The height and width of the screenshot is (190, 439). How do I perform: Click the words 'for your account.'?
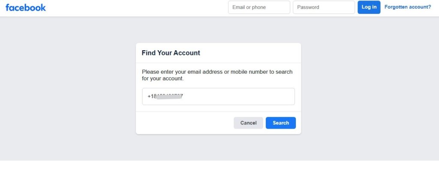point(163,79)
